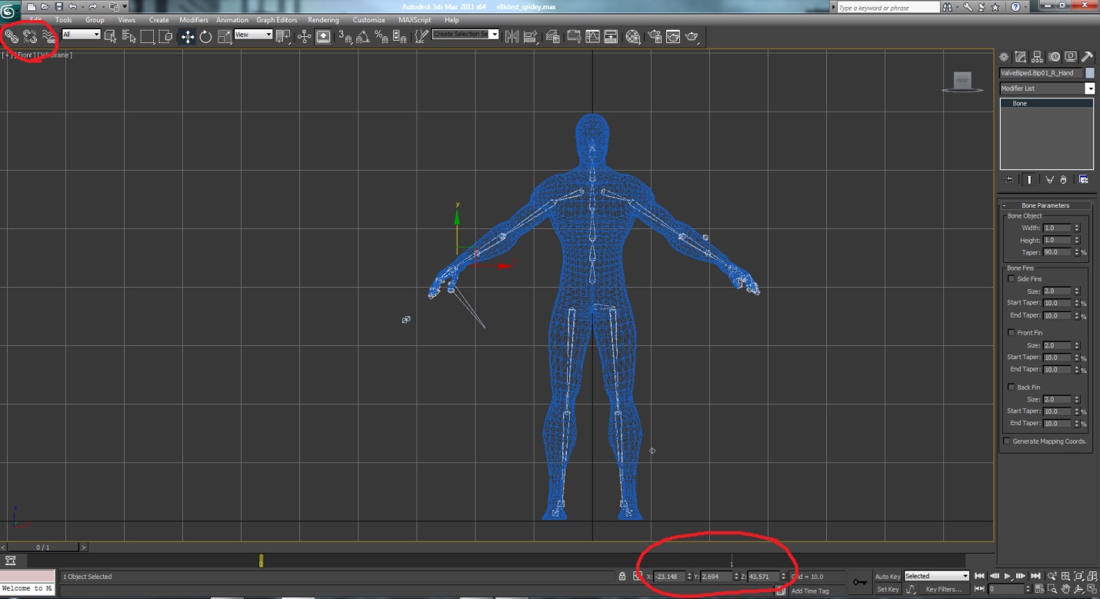
Task: Enable the Side Fins checkbox
Action: point(1011,279)
